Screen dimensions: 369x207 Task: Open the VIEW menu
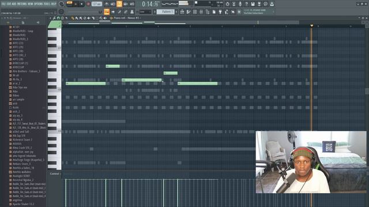(31, 4)
